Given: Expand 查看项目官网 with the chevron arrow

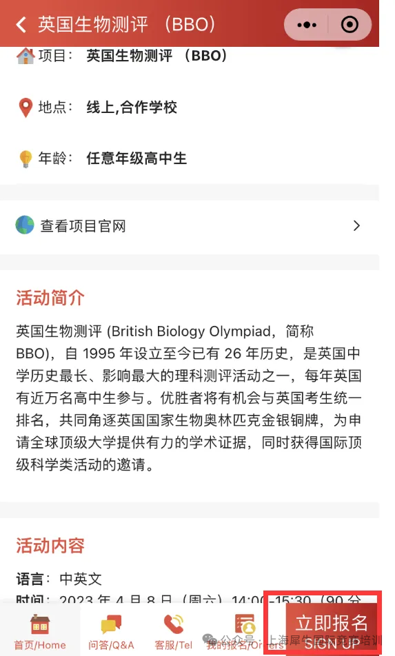Looking at the screenshot, I should coord(356,226).
